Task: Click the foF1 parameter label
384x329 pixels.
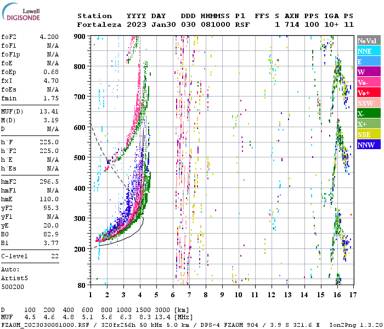Action: [9, 46]
